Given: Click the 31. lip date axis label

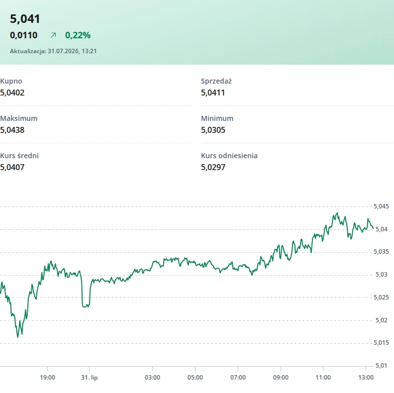Looking at the screenshot, I should (89, 378).
